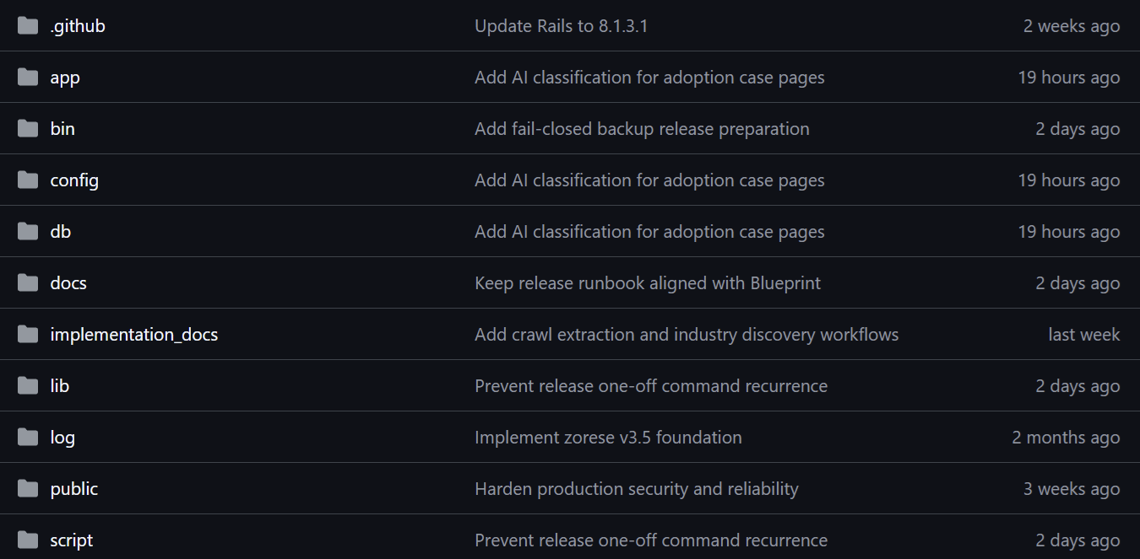
Task: Open the script folder name
Action: click(72, 540)
